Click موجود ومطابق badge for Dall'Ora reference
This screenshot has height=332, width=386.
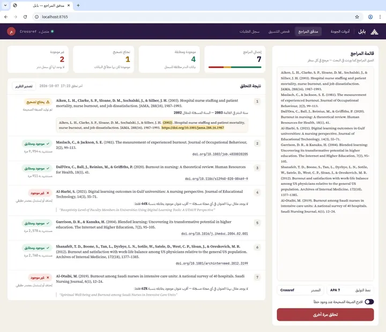click(37, 169)
